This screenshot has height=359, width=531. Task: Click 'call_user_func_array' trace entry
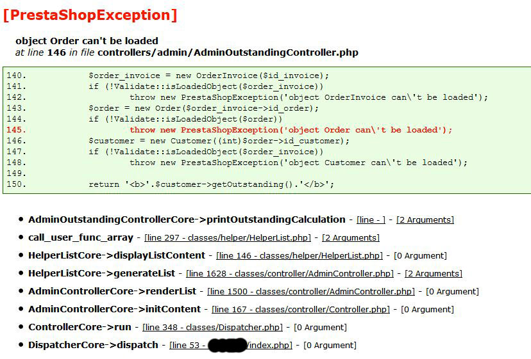tap(81, 237)
